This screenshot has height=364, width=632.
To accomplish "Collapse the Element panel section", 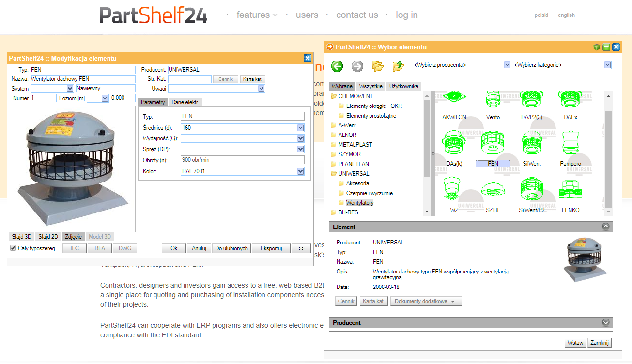I will (x=605, y=227).
